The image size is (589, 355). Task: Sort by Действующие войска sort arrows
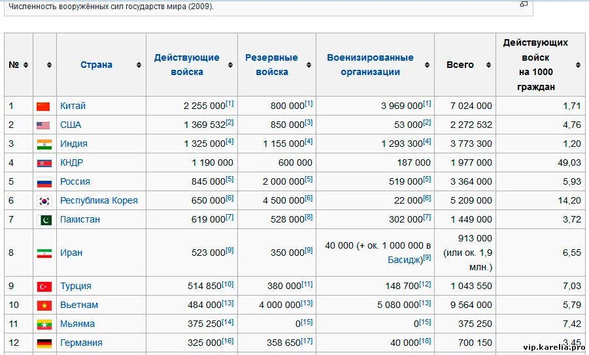pyautogui.click(x=230, y=65)
